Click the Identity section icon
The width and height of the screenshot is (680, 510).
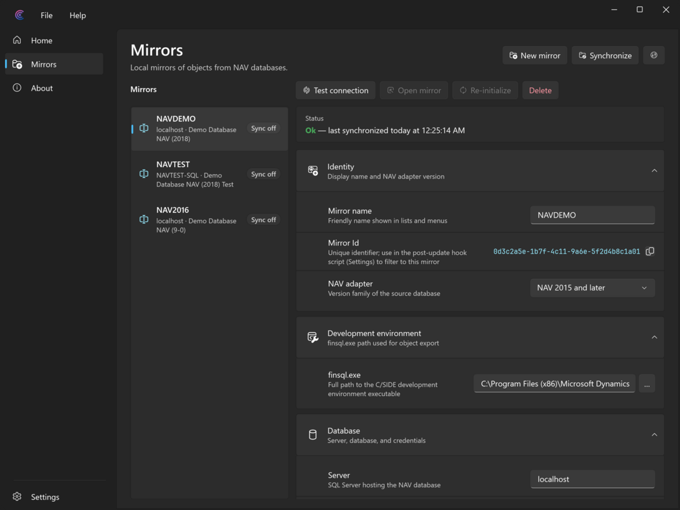(313, 171)
